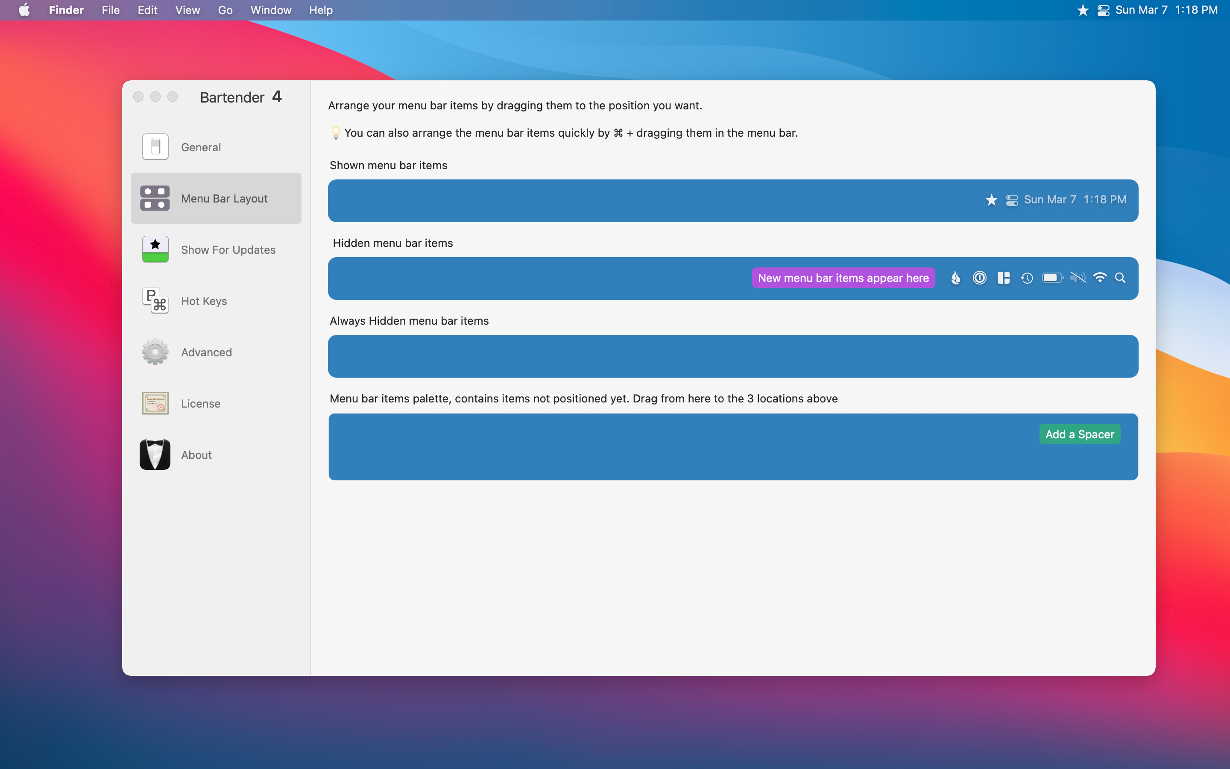Viewport: 1230px width, 769px height.
Task: Click the Always Hidden menu bar items label
Action: click(x=409, y=321)
